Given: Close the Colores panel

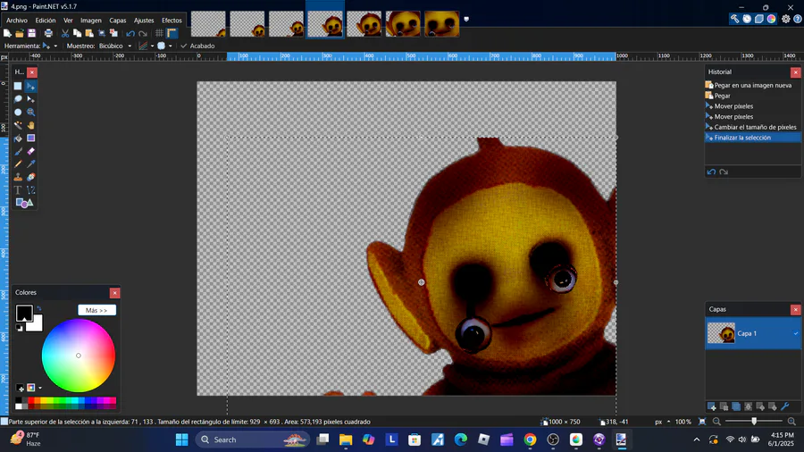Looking at the screenshot, I should tap(115, 293).
